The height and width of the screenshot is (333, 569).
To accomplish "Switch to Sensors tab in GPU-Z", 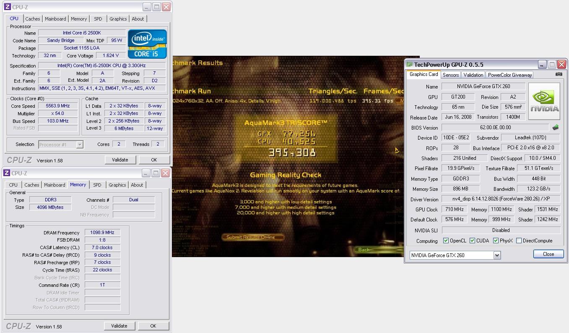I will pyautogui.click(x=451, y=75).
